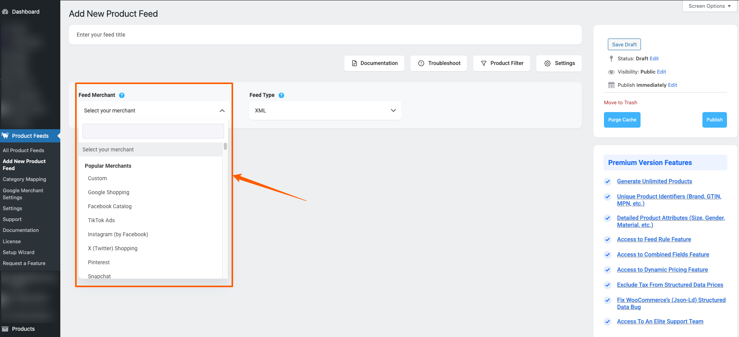Click the Visibility eye icon
This screenshot has height=337, width=739.
pyautogui.click(x=611, y=72)
